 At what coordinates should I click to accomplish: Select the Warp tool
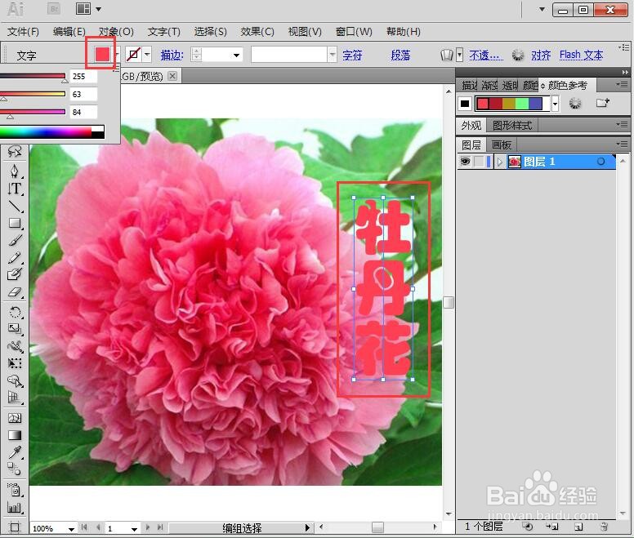[15, 346]
